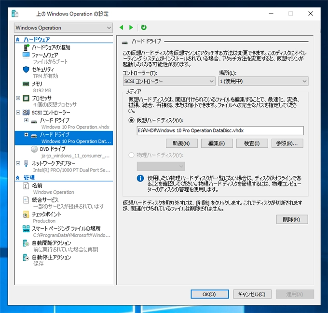The width and height of the screenshot is (328, 313).
Task: Expand the Processor (プロセッサ) tree node
Action: point(18,98)
